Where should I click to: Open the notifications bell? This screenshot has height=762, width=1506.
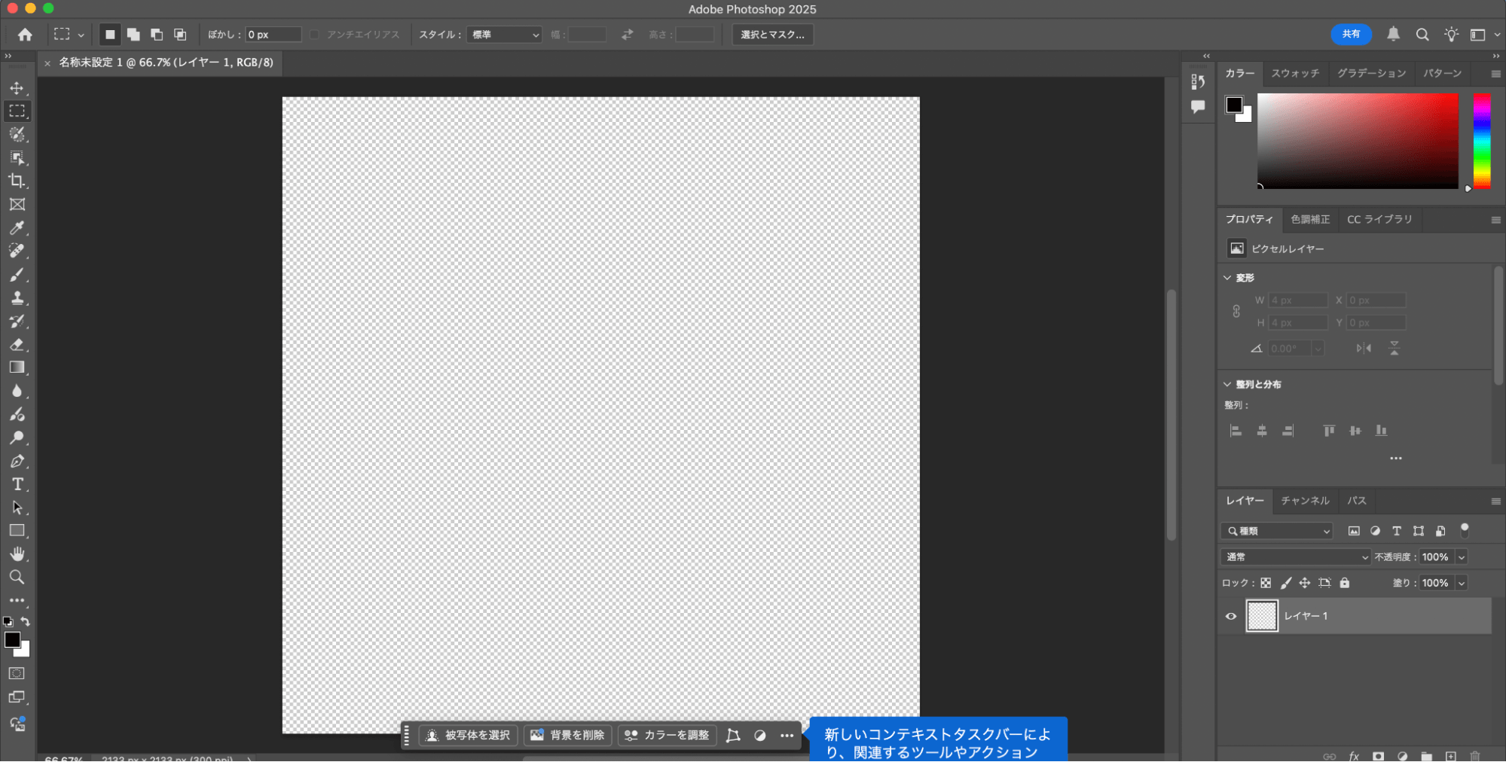(x=1394, y=34)
